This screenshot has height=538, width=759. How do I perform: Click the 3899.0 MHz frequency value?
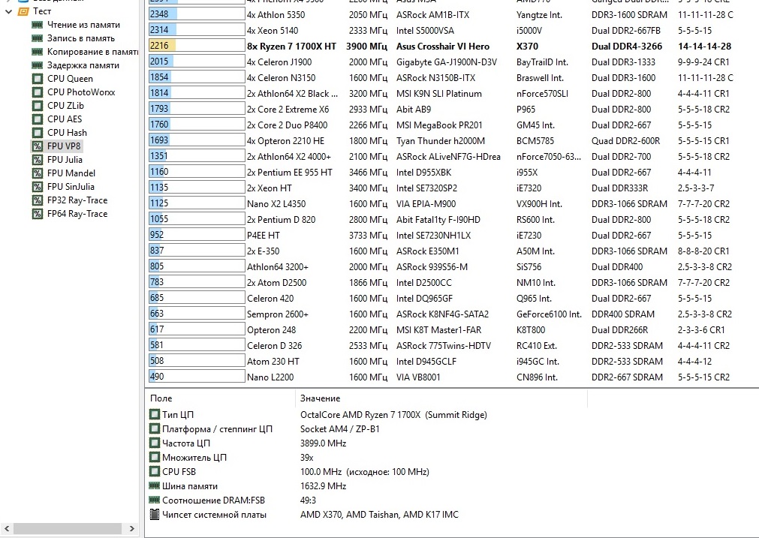tap(324, 443)
